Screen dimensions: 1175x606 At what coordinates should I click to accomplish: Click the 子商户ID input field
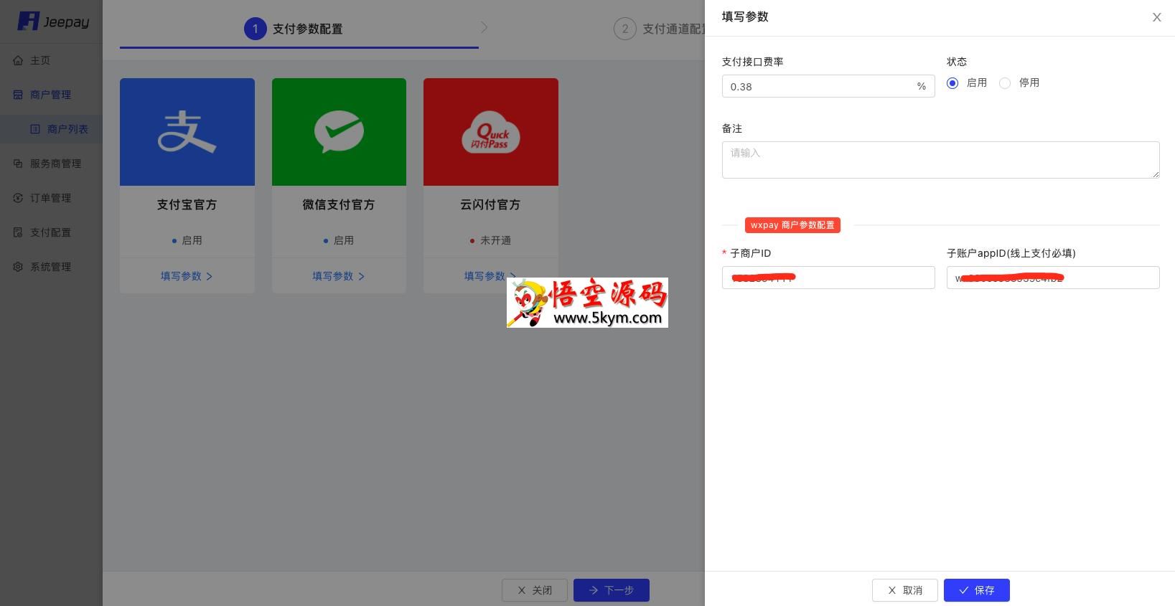click(828, 278)
